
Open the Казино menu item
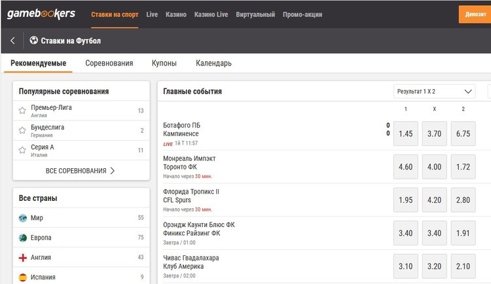coord(176,14)
